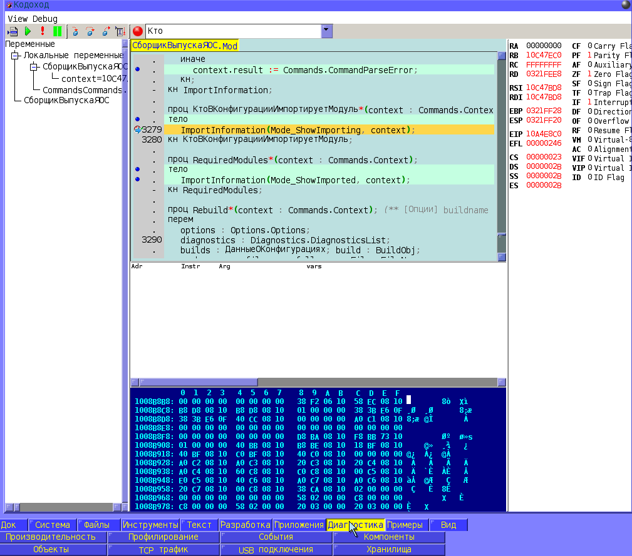This screenshot has height=556, width=632.
Task: Click the sphere button in title bar corner
Action: click(626, 4)
